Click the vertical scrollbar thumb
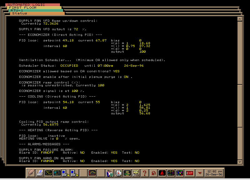250x187 pixels. pos(240,106)
